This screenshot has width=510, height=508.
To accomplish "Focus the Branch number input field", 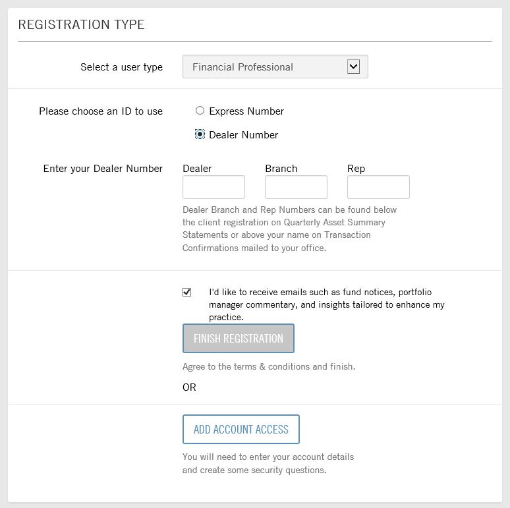I will [x=296, y=187].
